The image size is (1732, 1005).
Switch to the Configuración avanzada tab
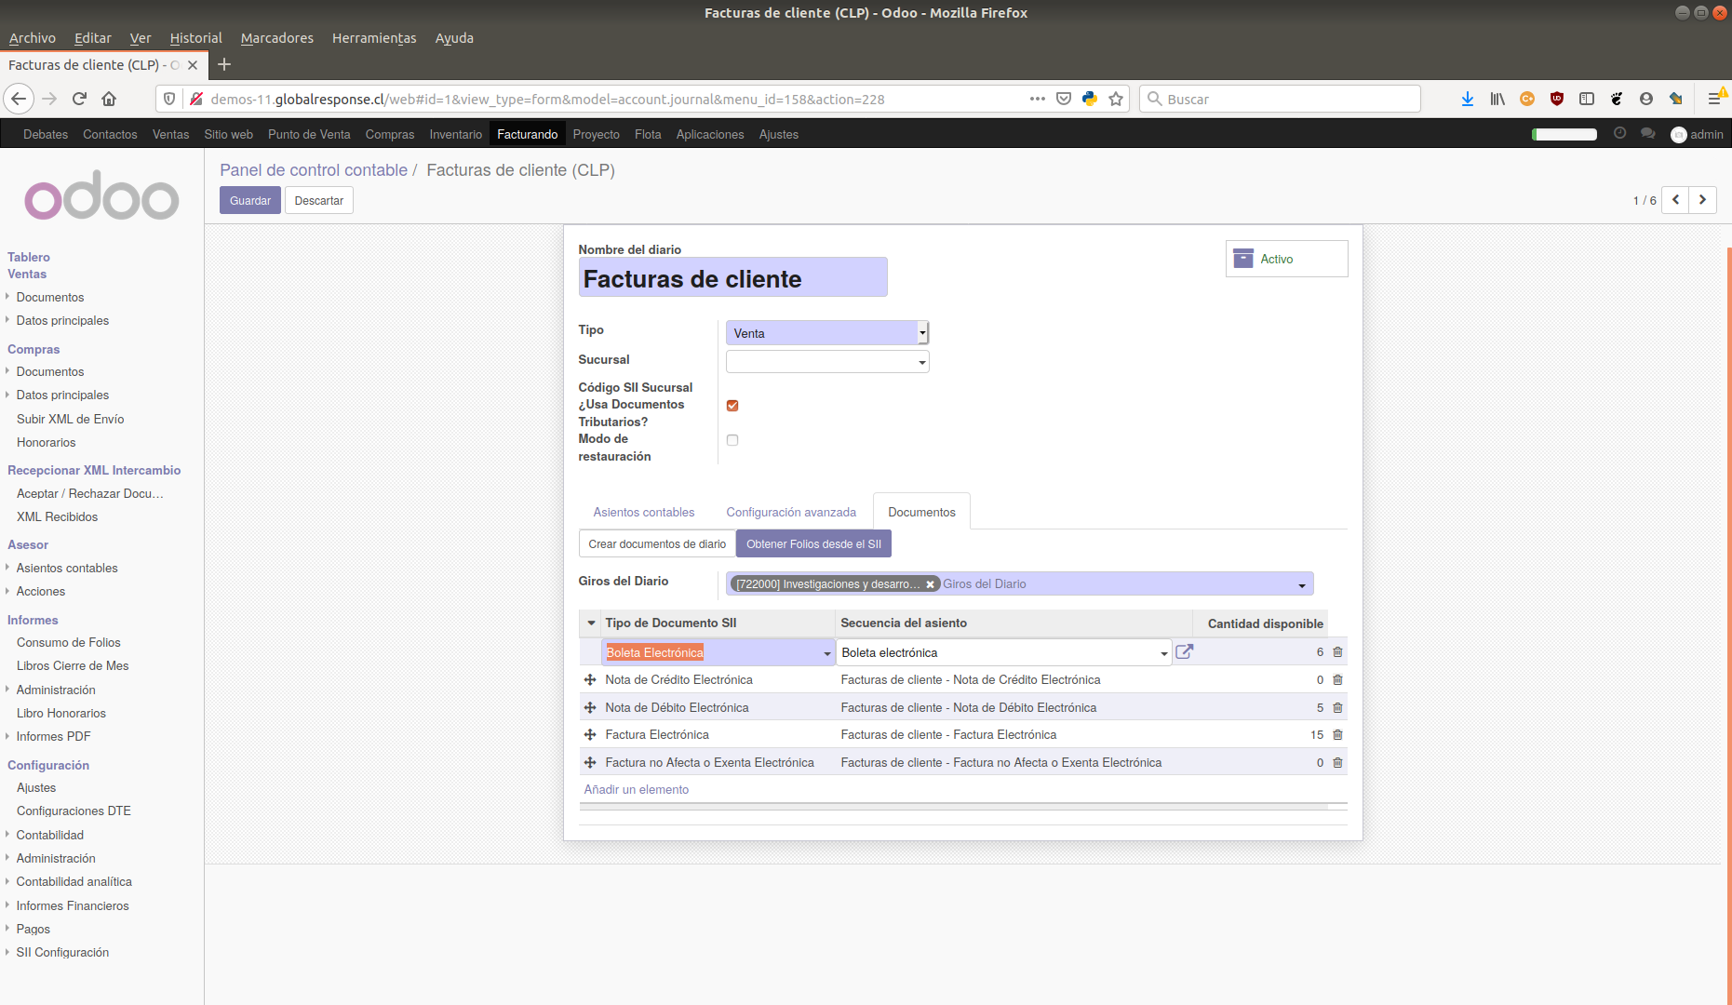click(790, 512)
